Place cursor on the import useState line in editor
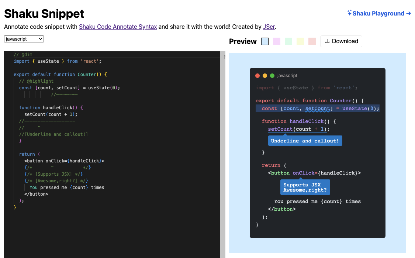This screenshot has height=258, width=415. [x=58, y=61]
